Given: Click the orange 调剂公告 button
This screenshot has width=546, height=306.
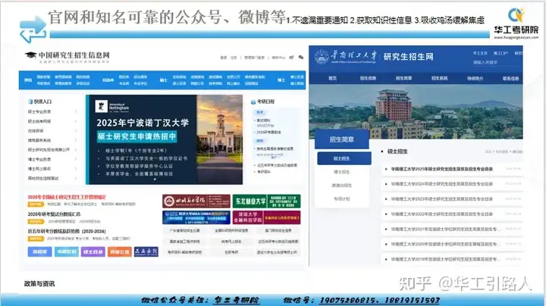Looking at the screenshot, I should (x=120, y=251).
